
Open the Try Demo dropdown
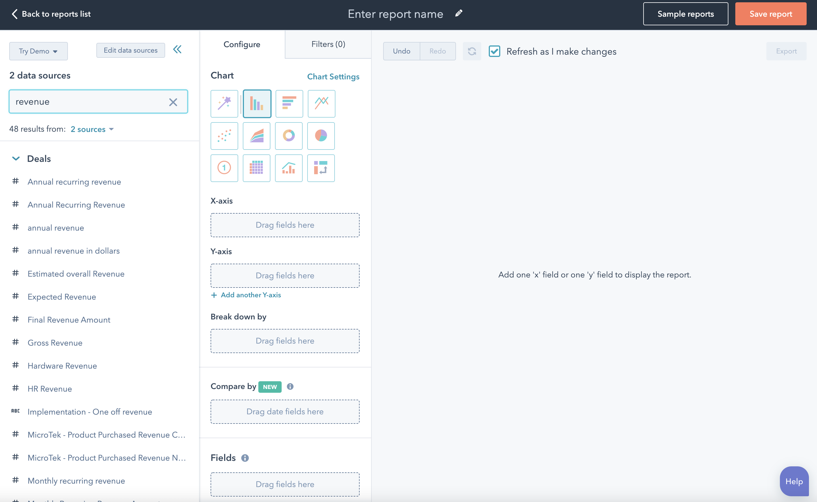tap(38, 51)
